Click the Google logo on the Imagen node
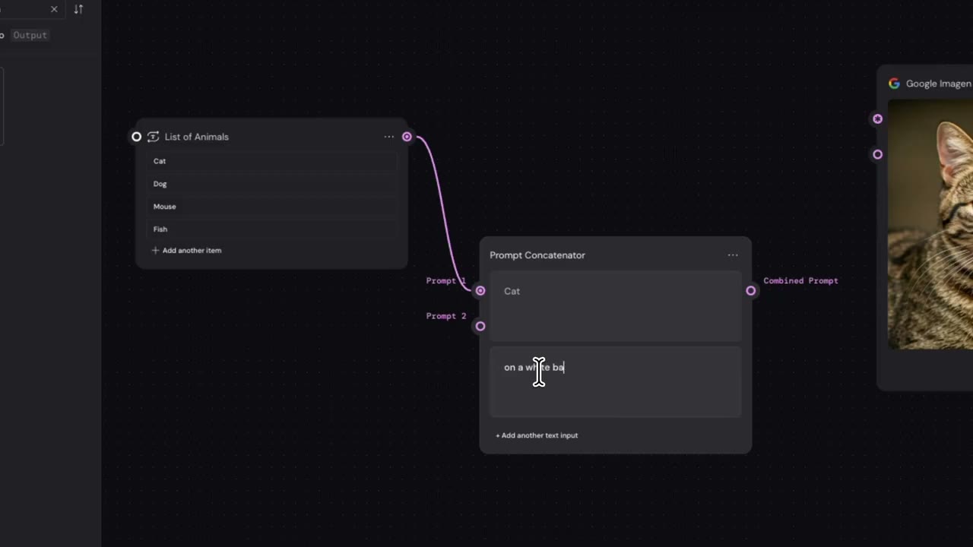This screenshot has height=547, width=973. [894, 84]
